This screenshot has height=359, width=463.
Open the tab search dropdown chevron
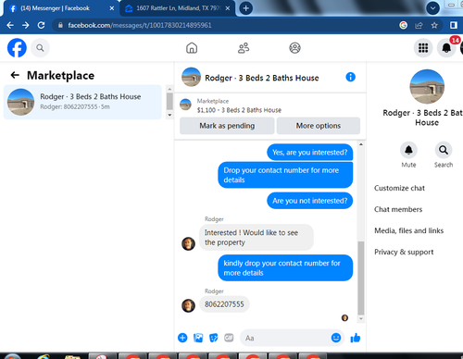432,8
